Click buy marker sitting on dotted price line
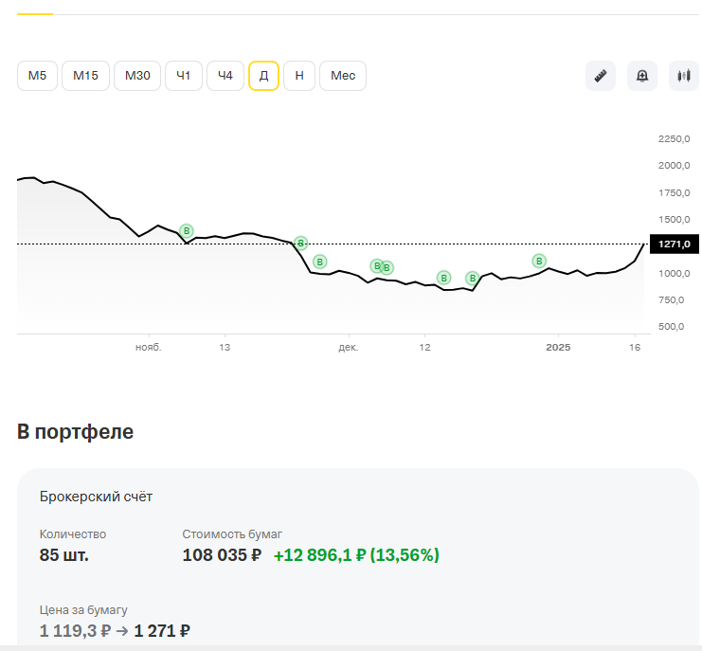 [x=300, y=244]
